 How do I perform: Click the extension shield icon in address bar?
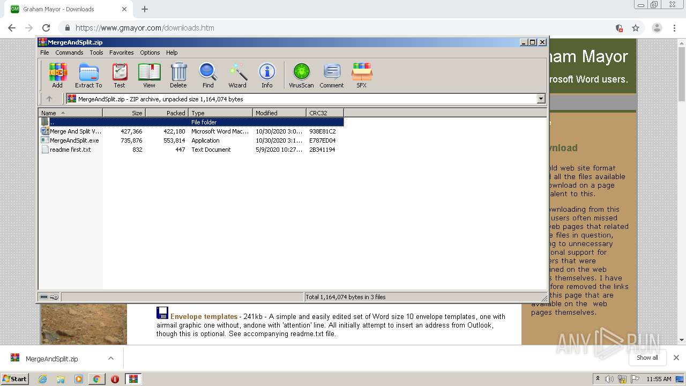(x=619, y=28)
